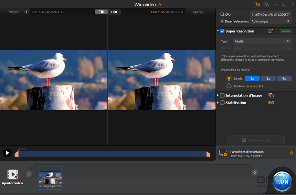Click the RUN button
The height and width of the screenshot is (195, 296).
282,181
